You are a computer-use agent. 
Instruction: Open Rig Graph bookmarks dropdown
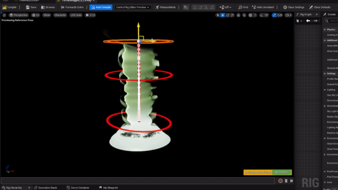(x=299, y=21)
